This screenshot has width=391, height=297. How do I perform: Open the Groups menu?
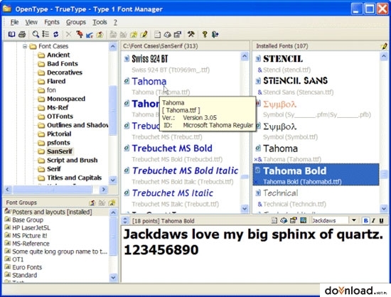[x=76, y=22]
